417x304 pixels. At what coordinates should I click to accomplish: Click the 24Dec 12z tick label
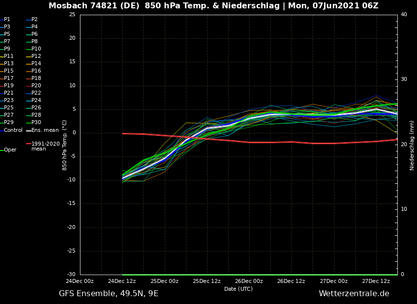pyautogui.click(x=122, y=281)
